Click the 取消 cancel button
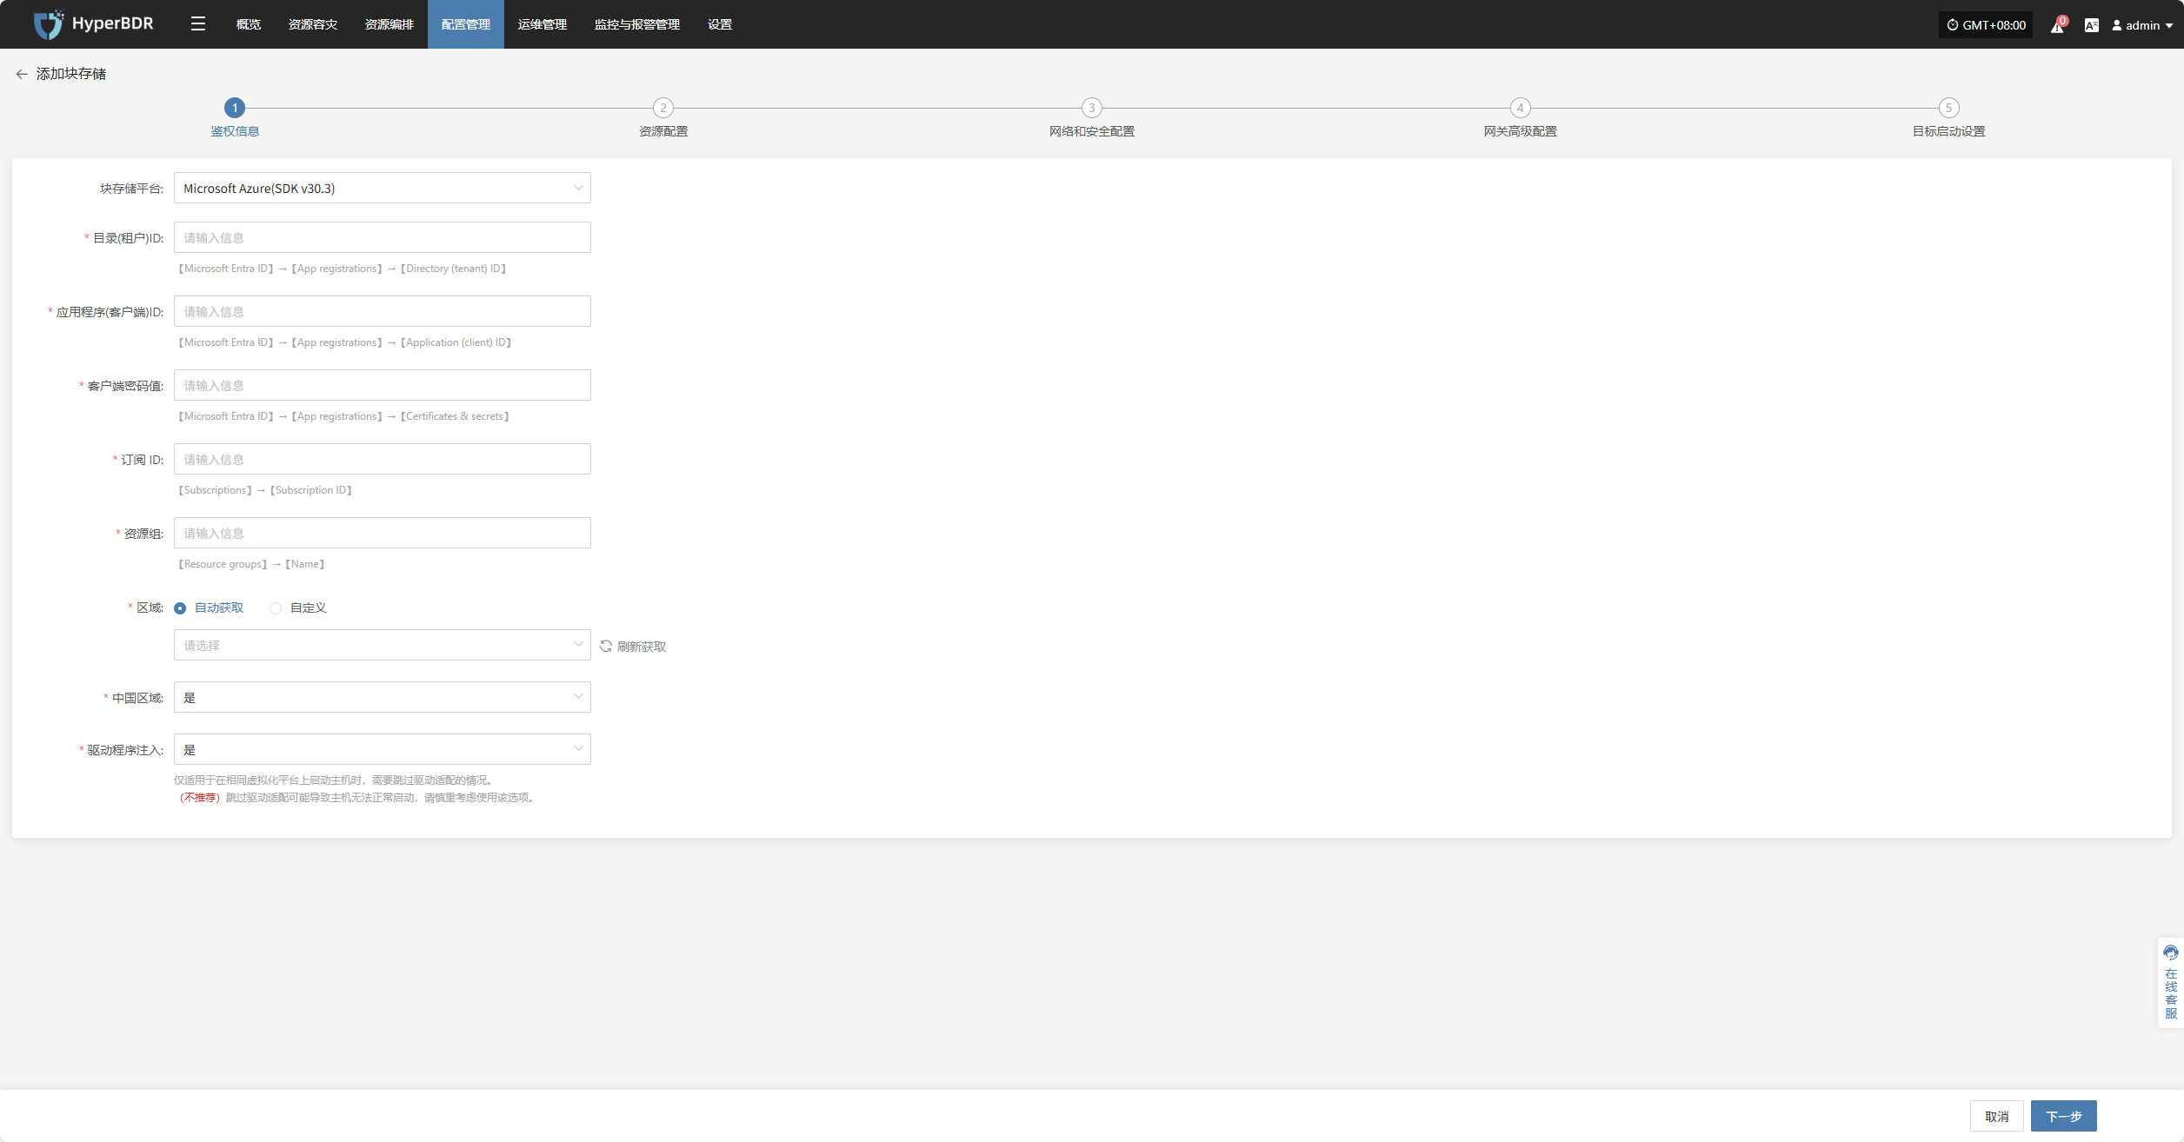 coord(1997,1116)
